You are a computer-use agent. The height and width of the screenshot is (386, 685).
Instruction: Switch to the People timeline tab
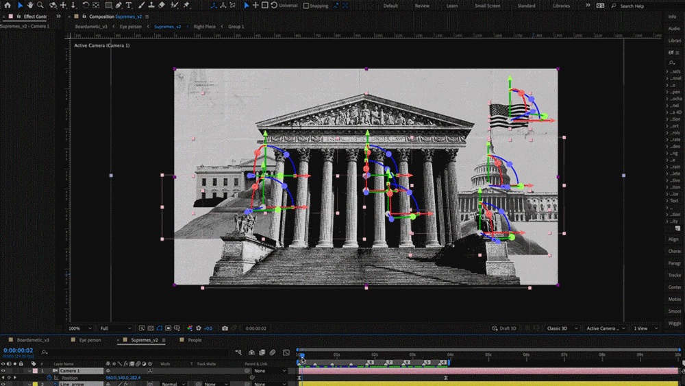tap(195, 339)
